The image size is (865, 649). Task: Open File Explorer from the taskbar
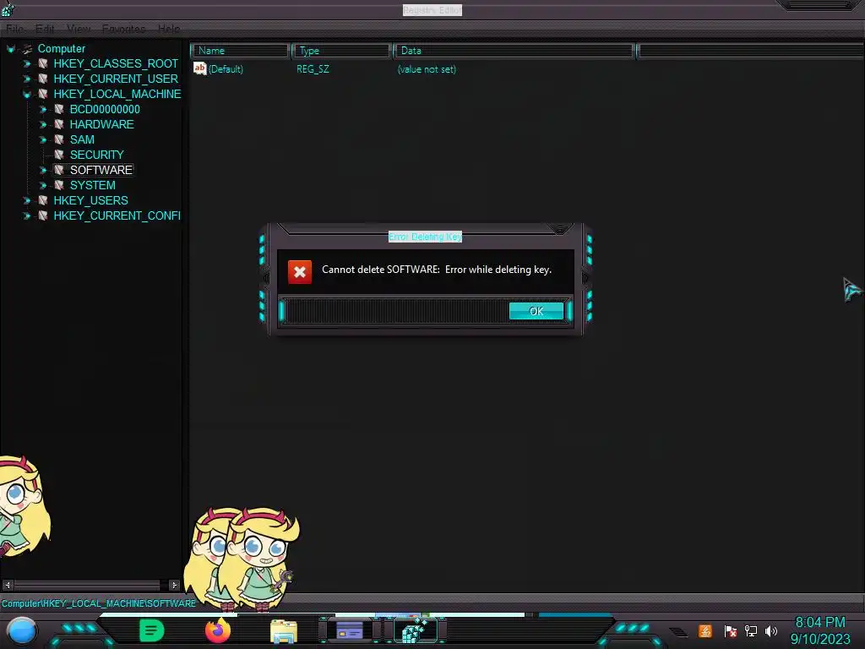(284, 631)
